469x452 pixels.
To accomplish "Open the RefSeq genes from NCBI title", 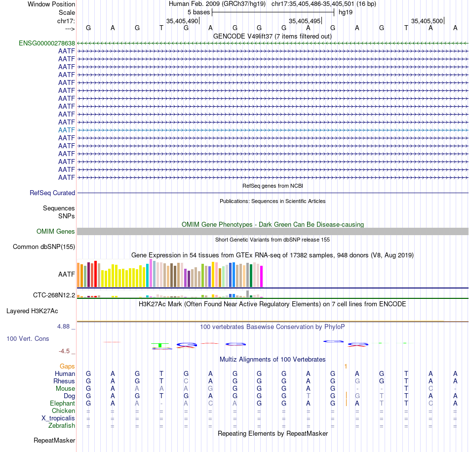I will (273, 186).
